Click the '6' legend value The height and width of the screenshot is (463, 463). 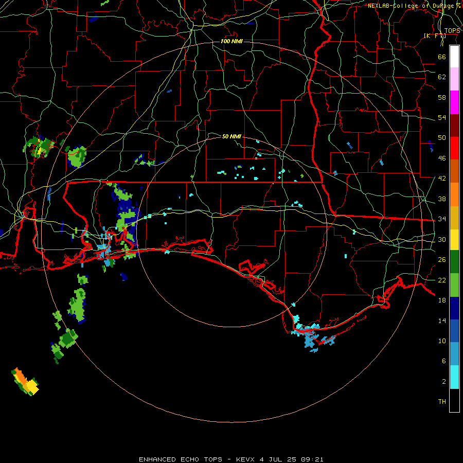444,361
